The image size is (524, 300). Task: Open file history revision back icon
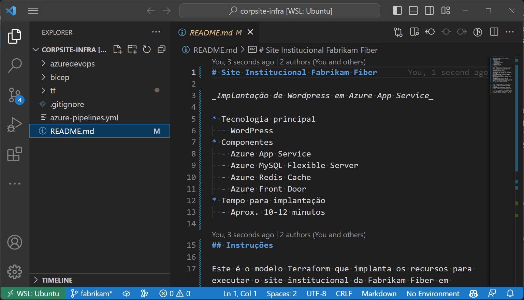click(430, 32)
